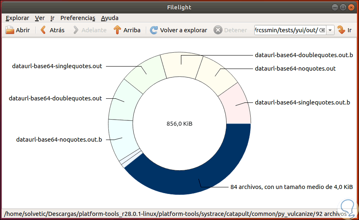Close the Filelight window
Viewport: 359px width, 220px height.
pos(351,7)
